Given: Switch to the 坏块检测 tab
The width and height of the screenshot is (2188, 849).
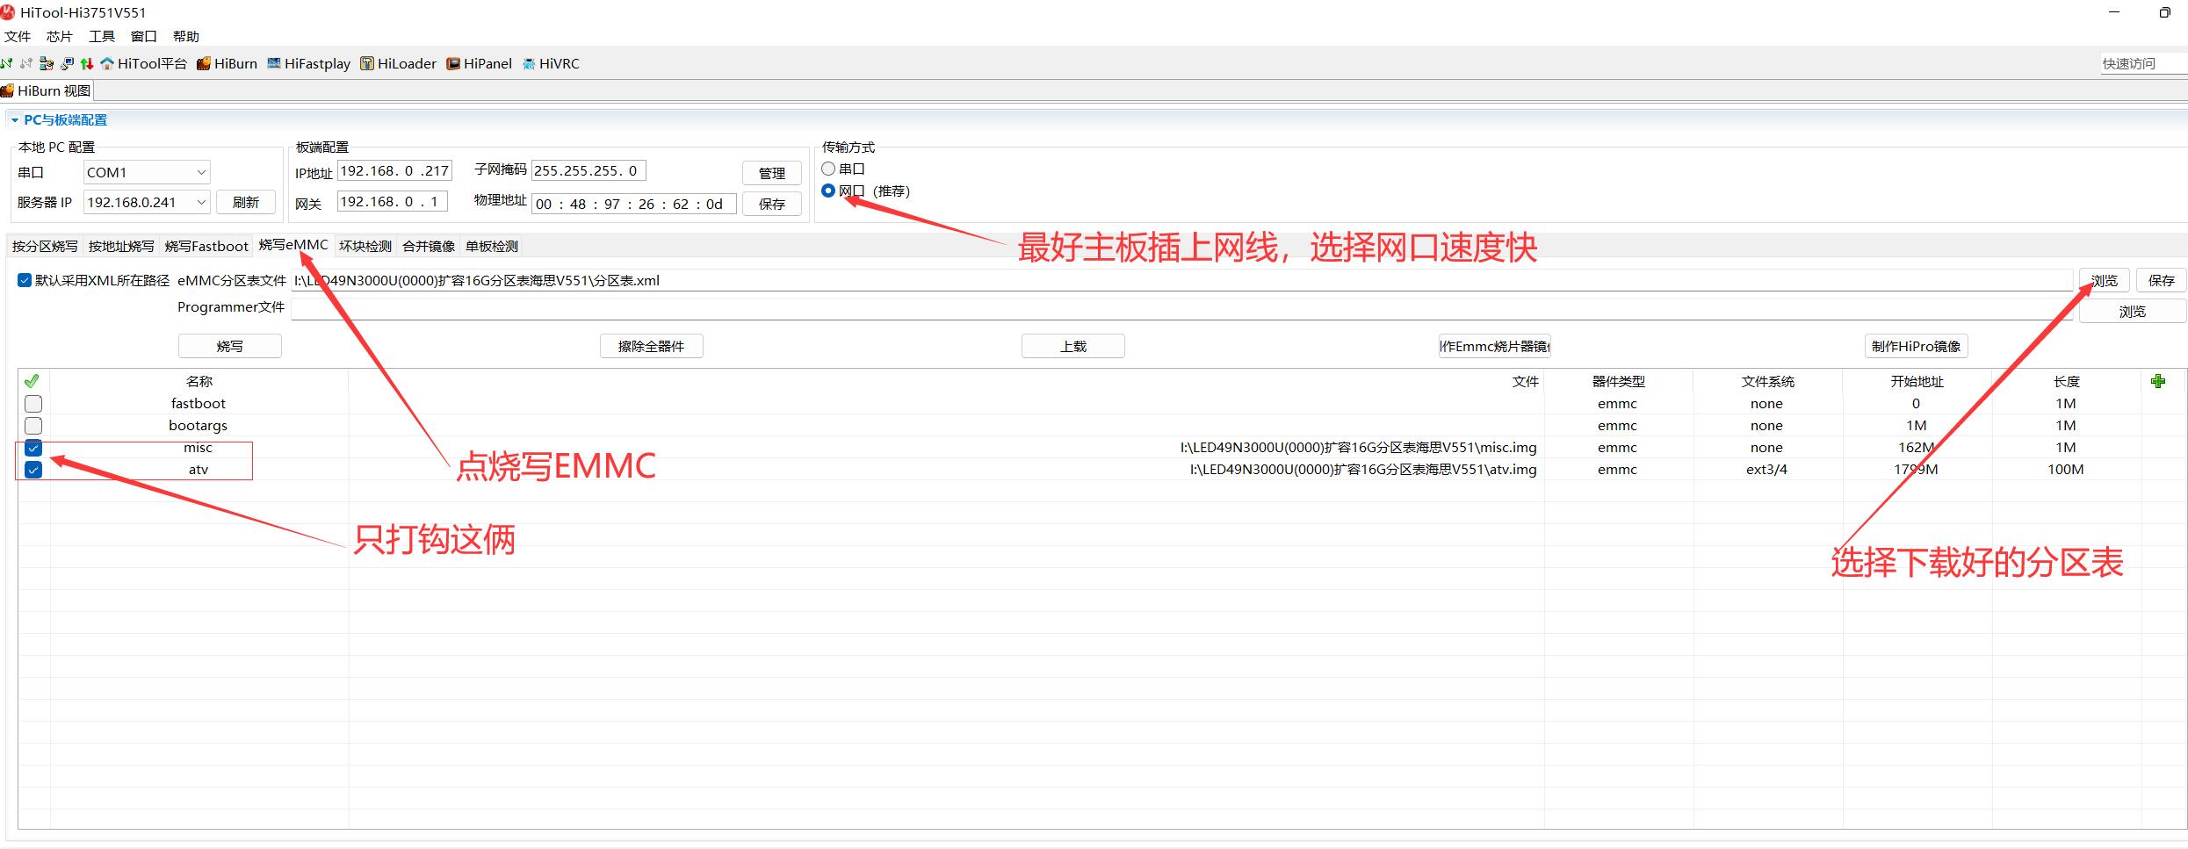Looking at the screenshot, I should (365, 246).
